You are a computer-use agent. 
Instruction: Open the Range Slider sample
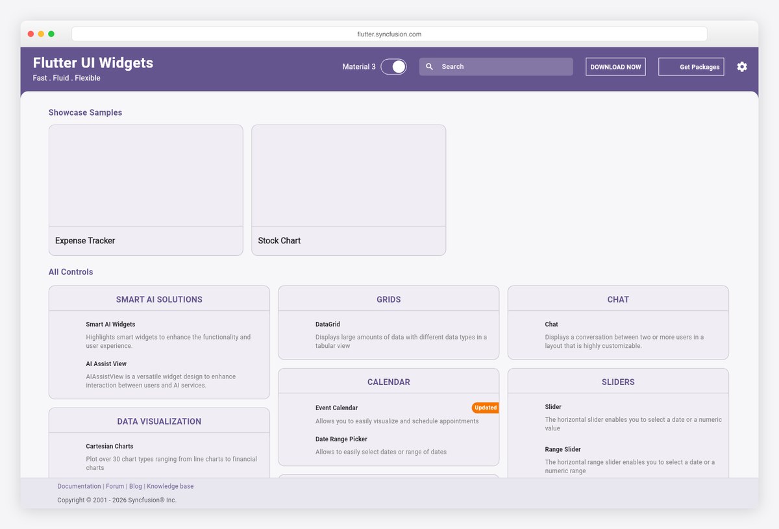coord(618,460)
